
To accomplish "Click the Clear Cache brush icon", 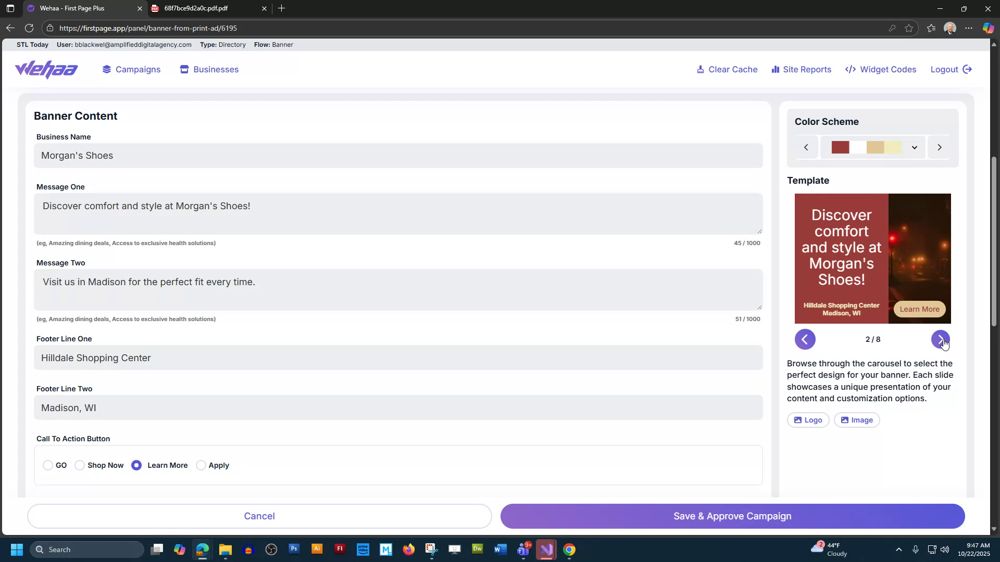I will point(701,69).
